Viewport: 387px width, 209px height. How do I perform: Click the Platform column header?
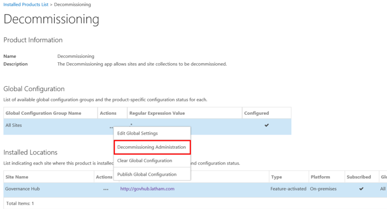click(320, 177)
